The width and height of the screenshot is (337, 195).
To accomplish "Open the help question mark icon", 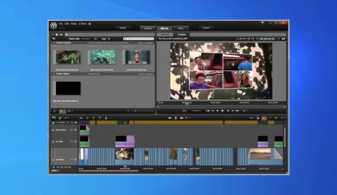I will pyautogui.click(x=89, y=24).
